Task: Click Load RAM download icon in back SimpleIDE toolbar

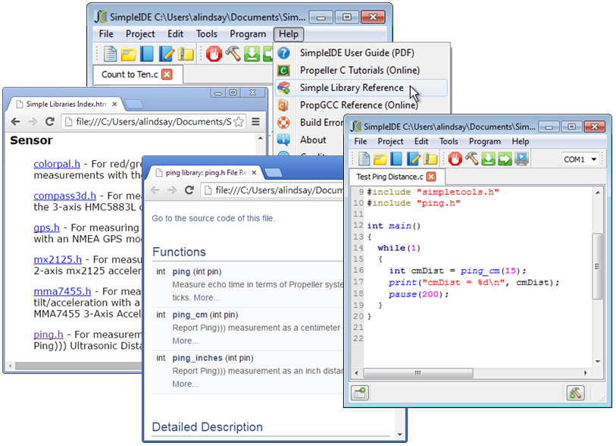Action: [252, 54]
